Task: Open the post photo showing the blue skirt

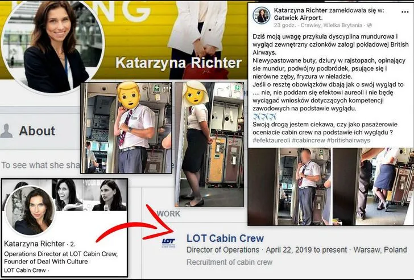Action: pyautogui.click(x=372, y=187)
